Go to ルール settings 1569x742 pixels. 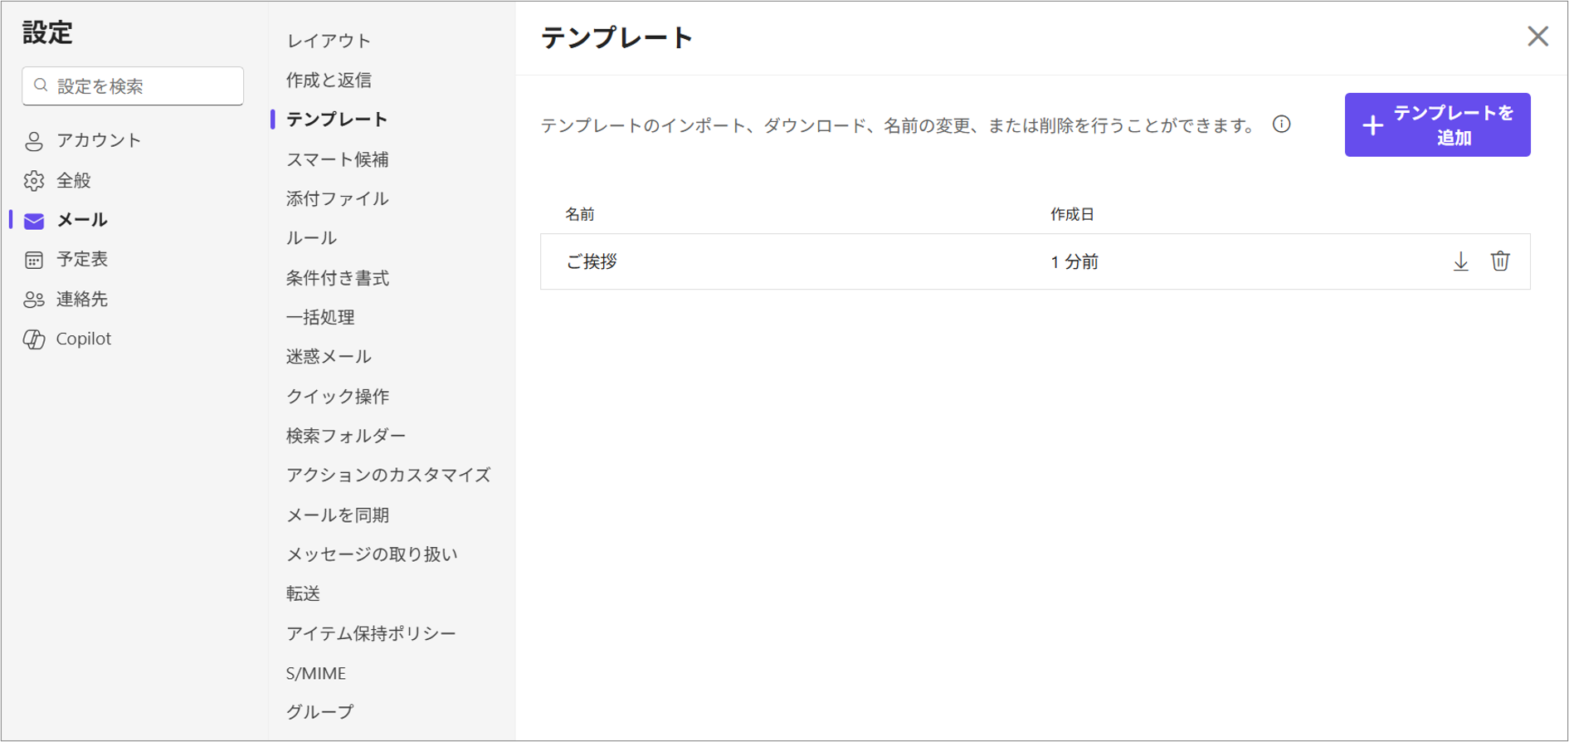tap(311, 238)
